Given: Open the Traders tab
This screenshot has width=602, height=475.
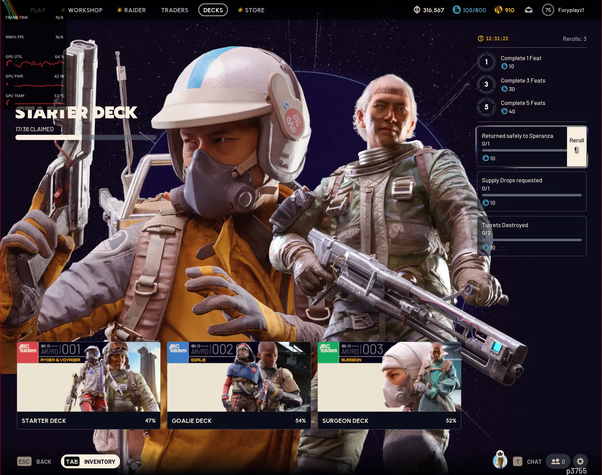Looking at the screenshot, I should coord(175,10).
